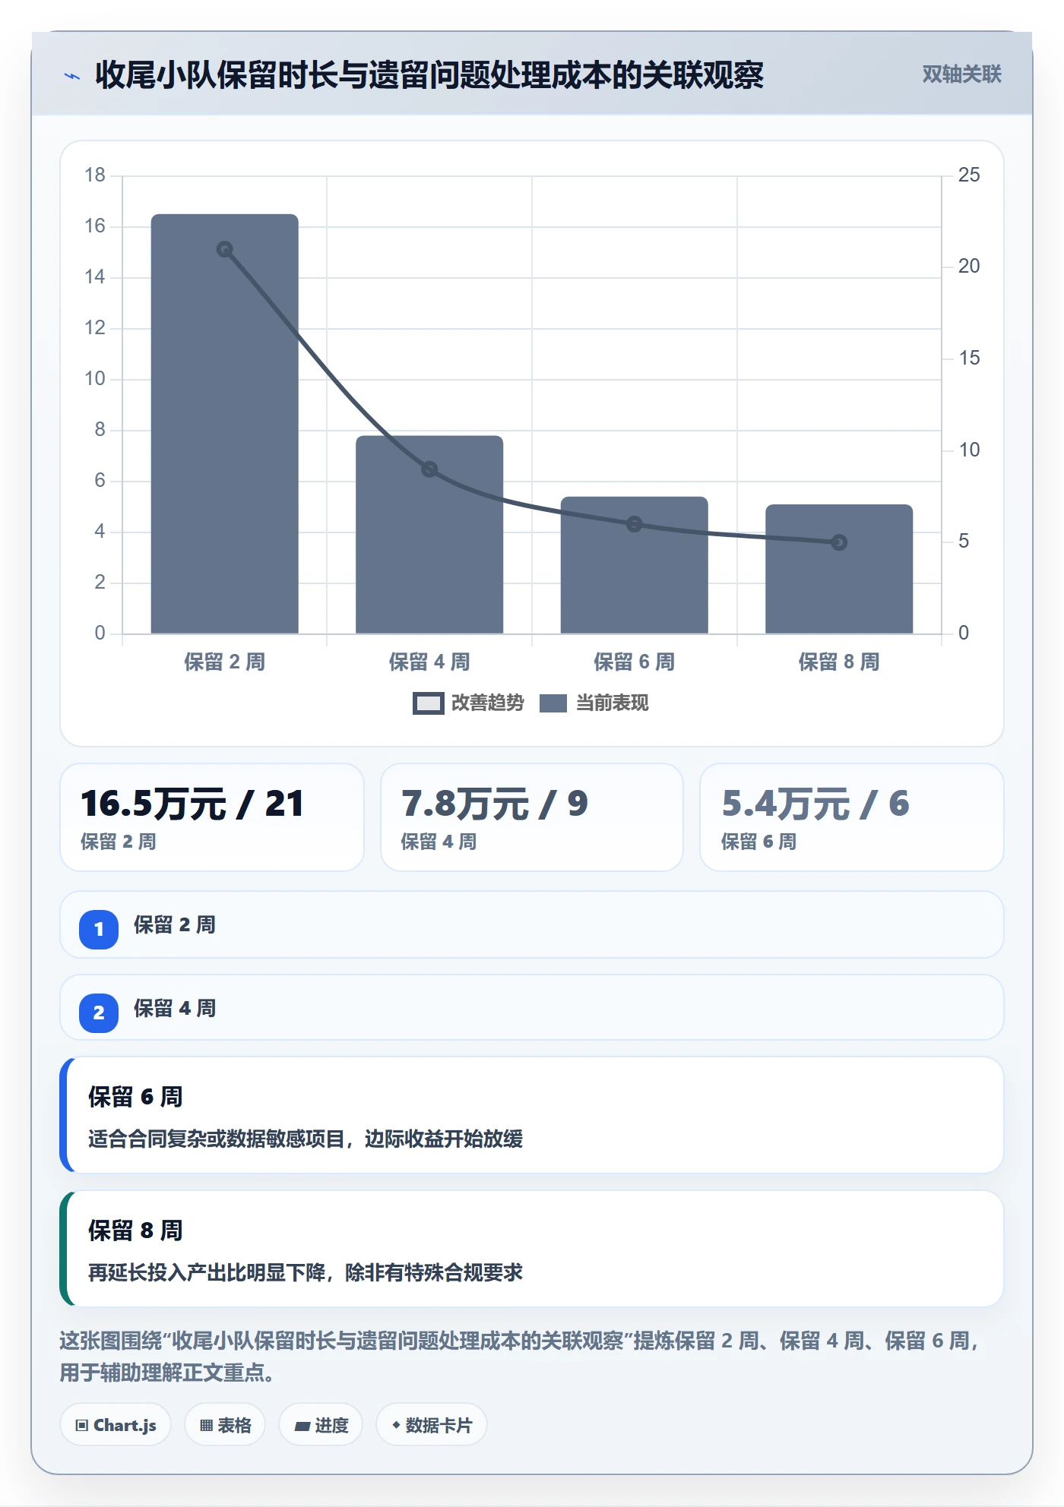This screenshot has width=1064, height=1507.
Task: Click the line data point on 保留 8 周
Action: point(839,542)
